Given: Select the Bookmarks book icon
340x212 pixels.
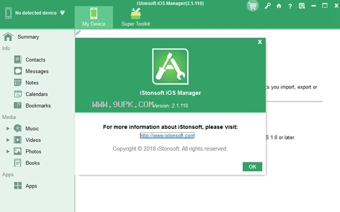Looking at the screenshot, I should 18,105.
